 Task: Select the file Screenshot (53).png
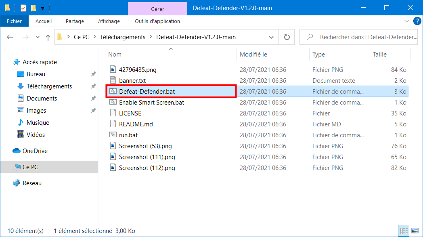click(145, 146)
